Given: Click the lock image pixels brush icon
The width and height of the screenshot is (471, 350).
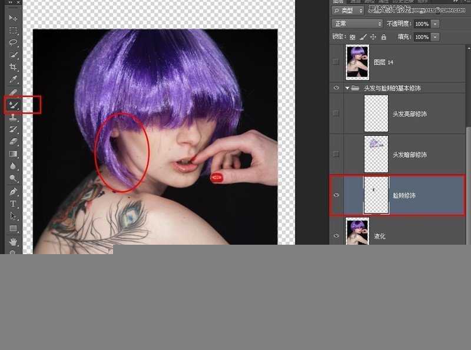Looking at the screenshot, I should pos(363,37).
